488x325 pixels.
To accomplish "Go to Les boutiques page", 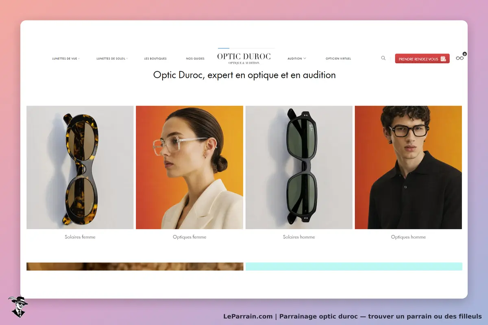I will [x=155, y=58].
